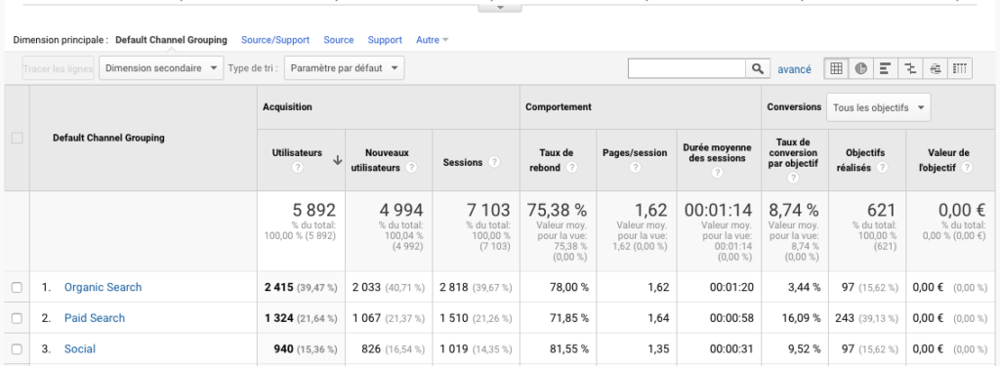1000x366 pixels.
Task: Open the Paid Search channel link
Action: pyautogui.click(x=95, y=318)
